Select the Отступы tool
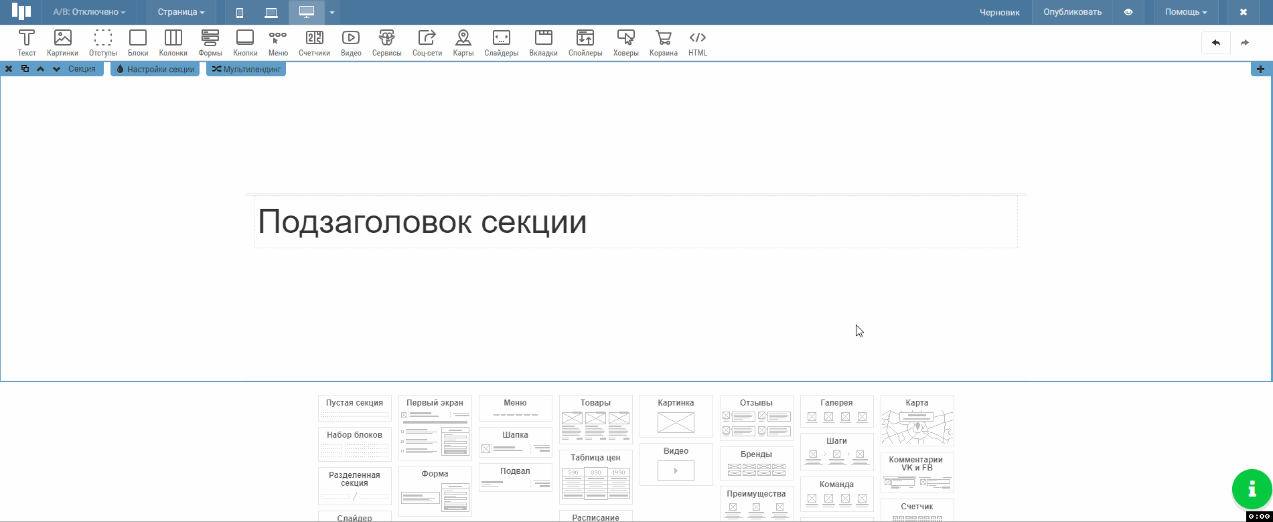This screenshot has height=522, width=1273. pyautogui.click(x=103, y=43)
